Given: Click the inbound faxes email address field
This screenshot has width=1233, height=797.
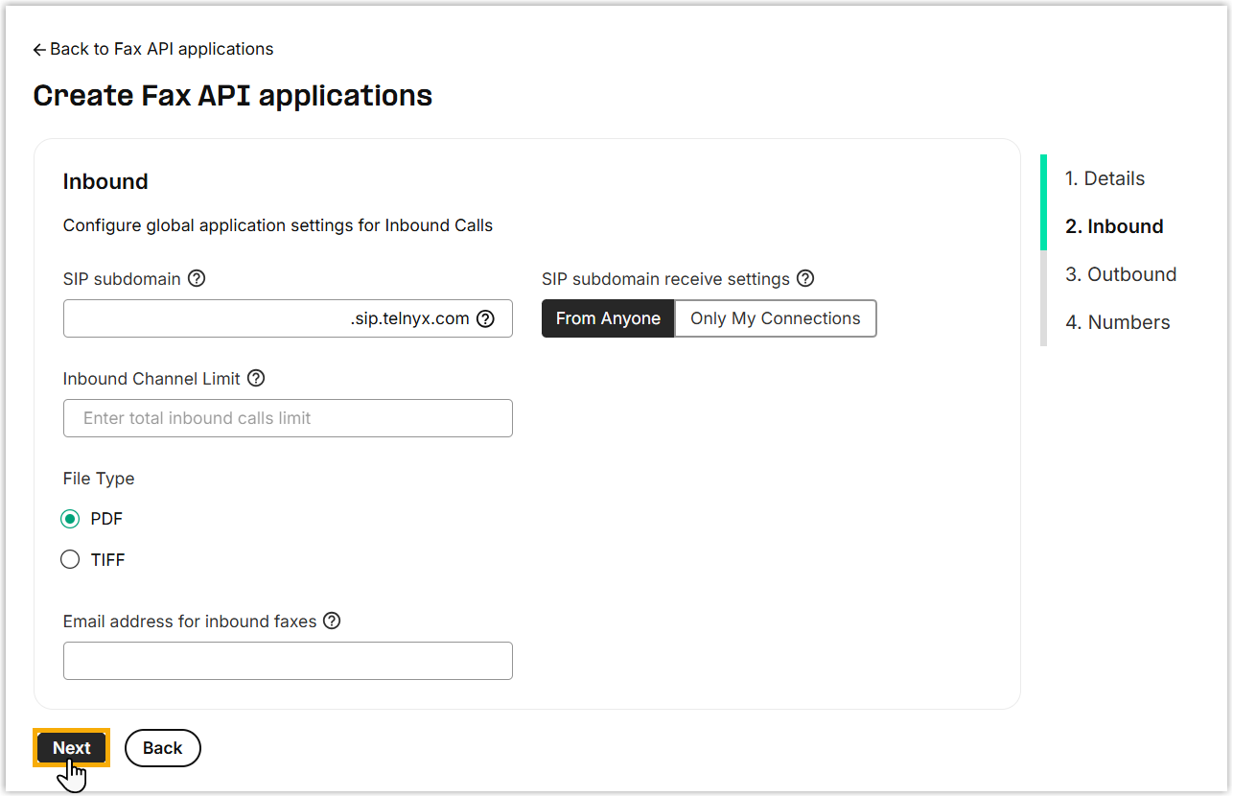Looking at the screenshot, I should tap(288, 661).
